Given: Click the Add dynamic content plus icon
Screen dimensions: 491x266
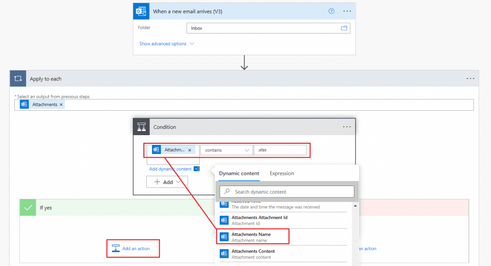Looking at the screenshot, I should click(x=196, y=169).
